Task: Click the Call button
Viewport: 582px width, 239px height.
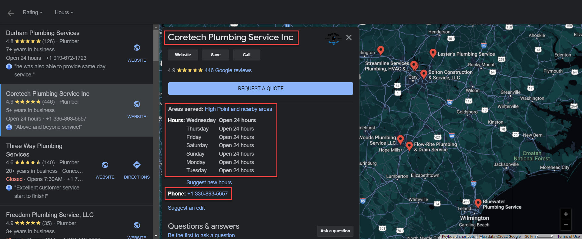Action: click(246, 55)
